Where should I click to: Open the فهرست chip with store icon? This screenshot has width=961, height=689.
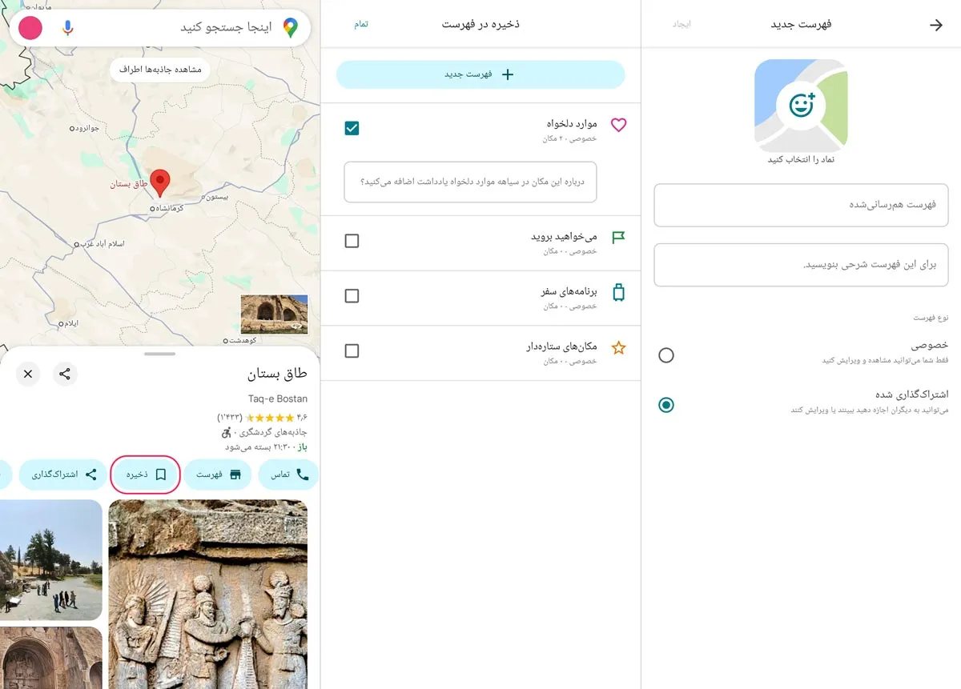pos(219,475)
